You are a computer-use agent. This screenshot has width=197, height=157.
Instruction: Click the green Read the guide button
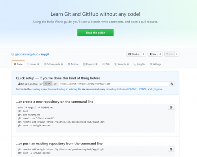tap(95, 33)
